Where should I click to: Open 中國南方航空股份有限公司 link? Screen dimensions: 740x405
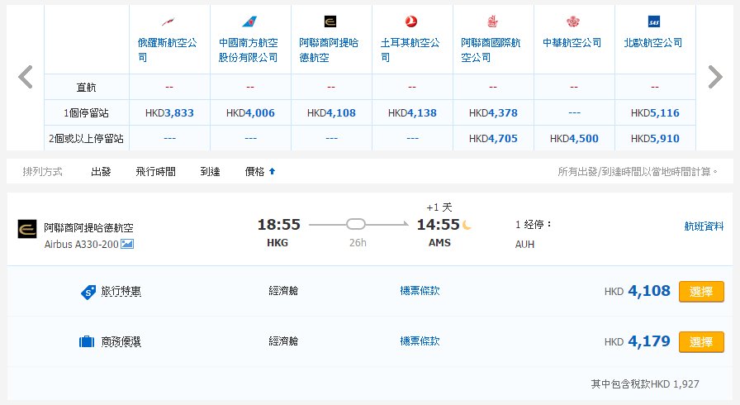[x=249, y=50]
